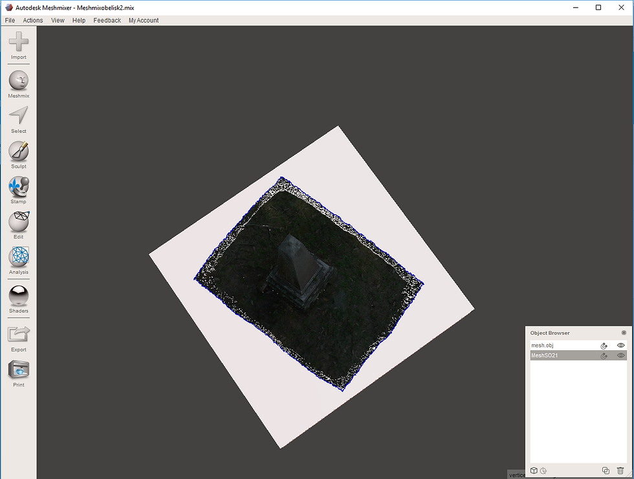Viewport: 634px width, 479px height.
Task: Activate the Select tool
Action: click(19, 120)
